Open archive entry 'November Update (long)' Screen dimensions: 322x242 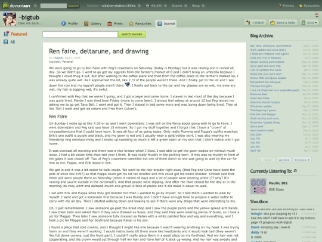(265, 122)
